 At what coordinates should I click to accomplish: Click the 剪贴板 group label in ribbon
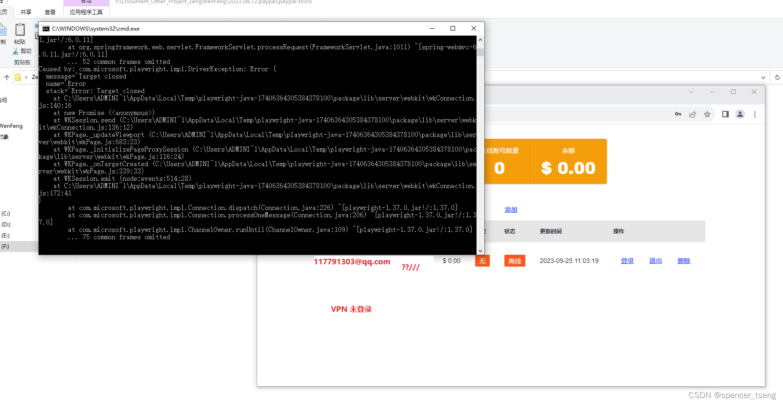[22, 63]
